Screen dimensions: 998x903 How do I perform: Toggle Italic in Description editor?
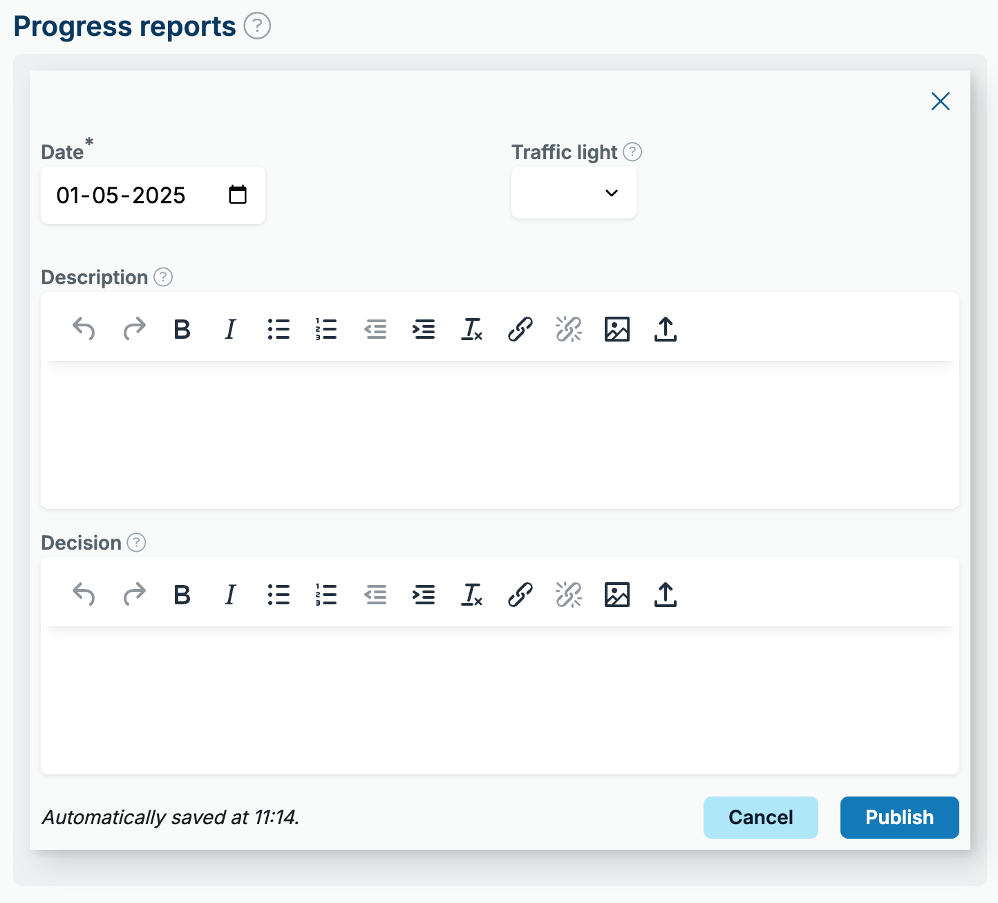click(x=230, y=329)
